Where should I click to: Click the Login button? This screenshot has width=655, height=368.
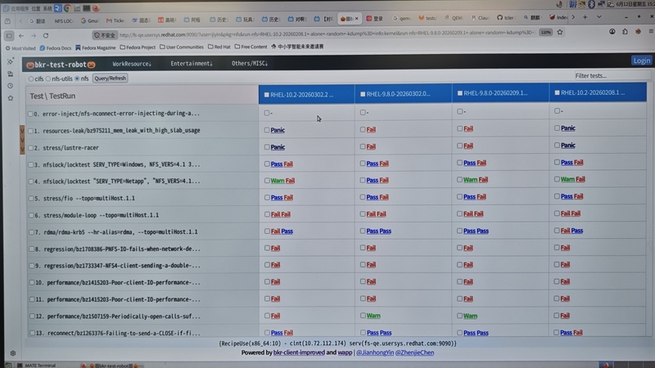[x=641, y=61]
